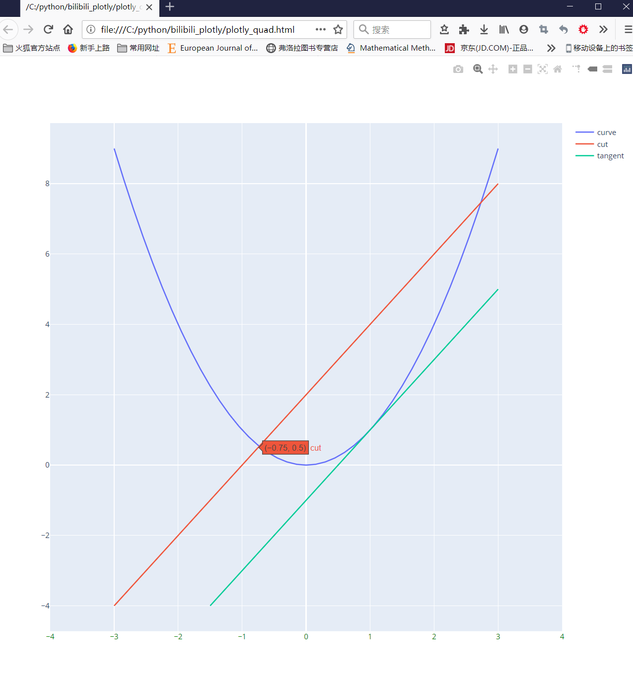Toggle the tangent trace in legend
Viewport: 633px width, 676px height.
600,156
